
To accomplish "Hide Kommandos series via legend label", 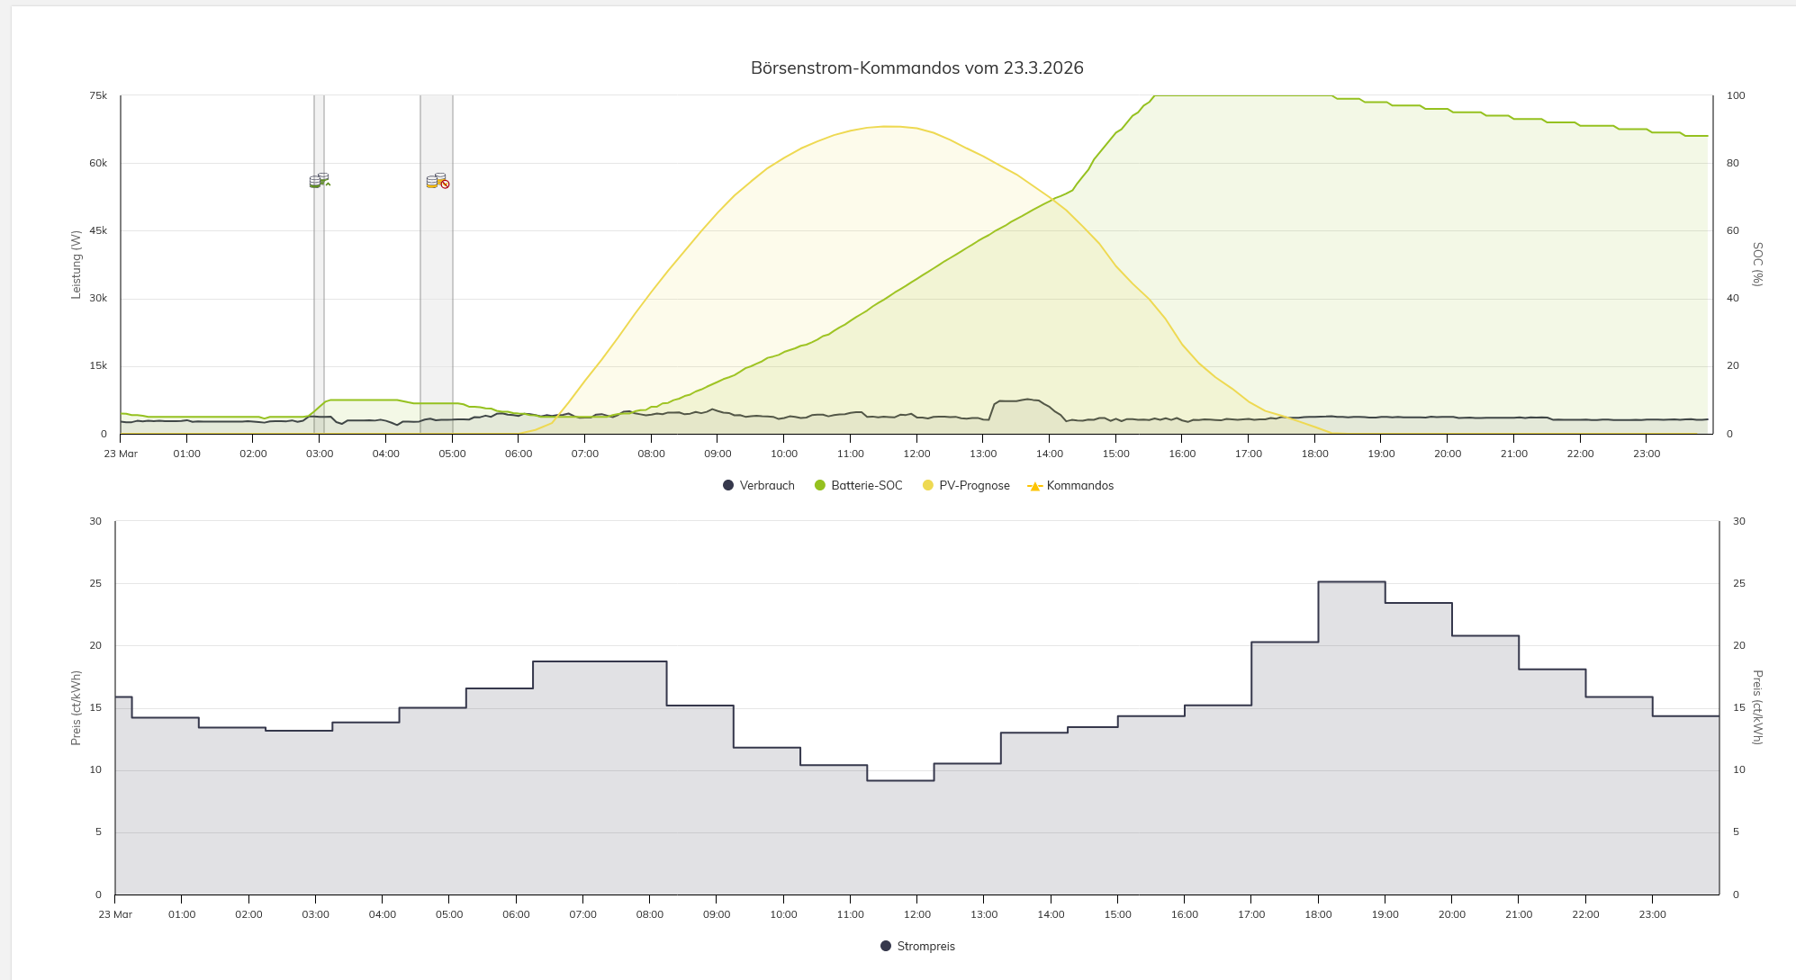I will click(1079, 486).
